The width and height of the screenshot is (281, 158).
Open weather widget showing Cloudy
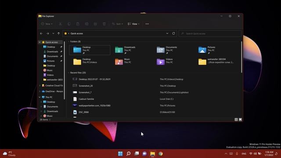tap(9, 154)
